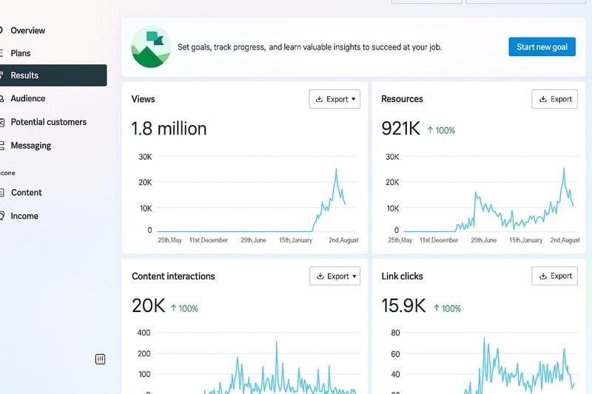592x394 pixels.
Task: Export the Resources chart data
Action: tap(554, 99)
